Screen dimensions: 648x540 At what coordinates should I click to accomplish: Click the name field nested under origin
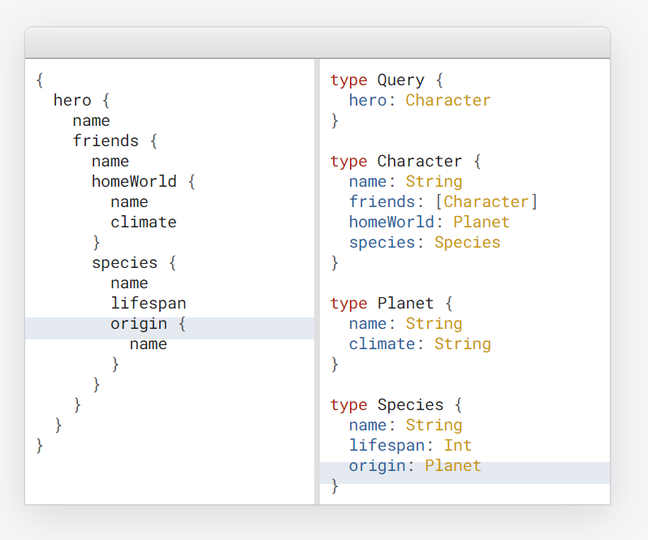(149, 344)
